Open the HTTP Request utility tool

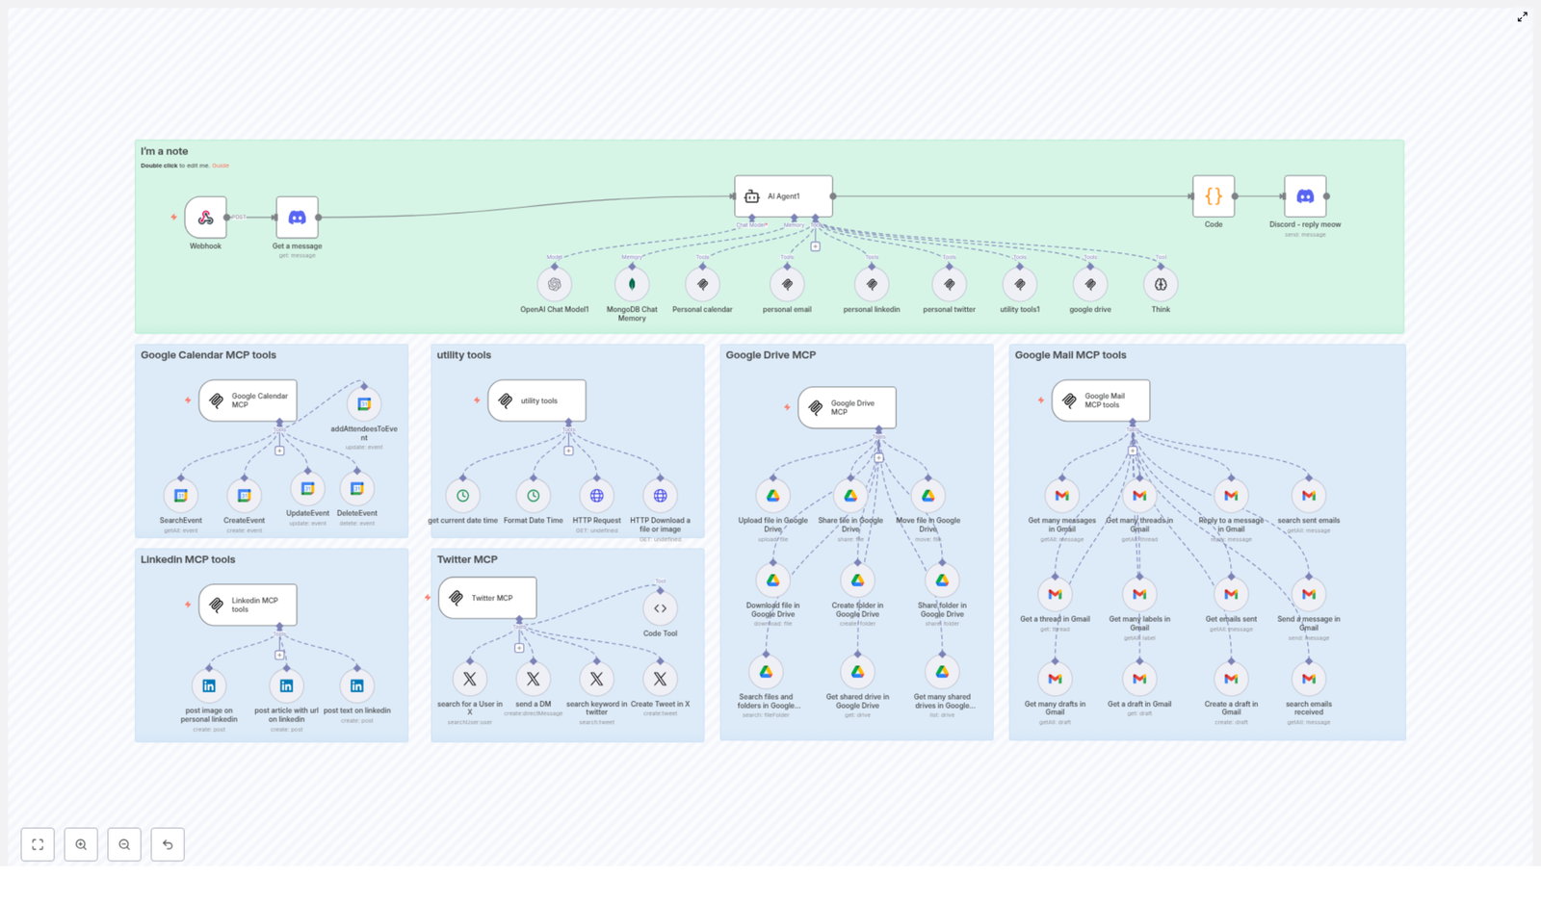coord(597,496)
